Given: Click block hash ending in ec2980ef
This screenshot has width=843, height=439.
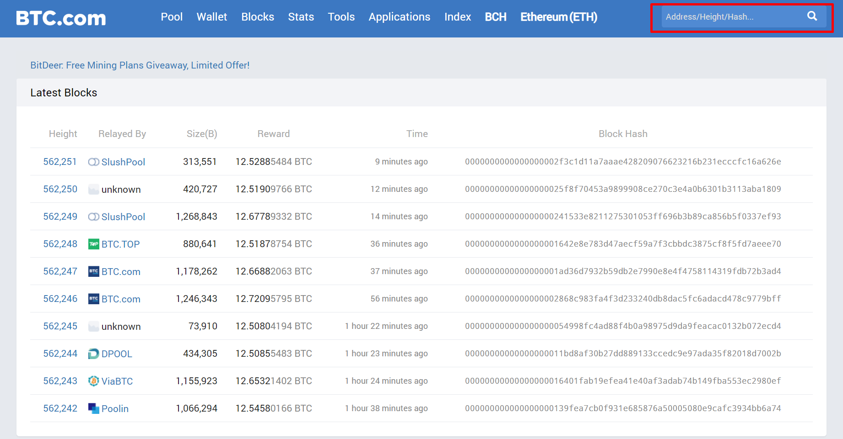Looking at the screenshot, I should click(623, 381).
